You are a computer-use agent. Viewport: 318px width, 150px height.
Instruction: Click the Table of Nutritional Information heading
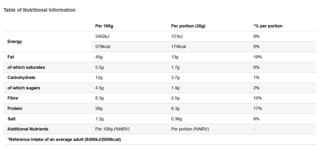(39, 10)
